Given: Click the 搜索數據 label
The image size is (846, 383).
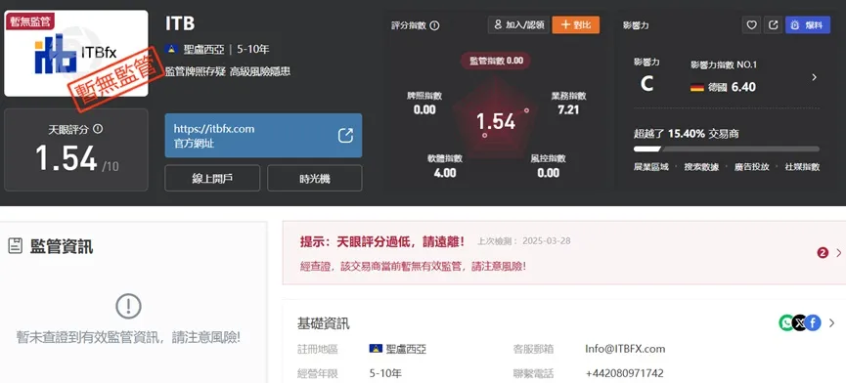Looking at the screenshot, I should 701,167.
